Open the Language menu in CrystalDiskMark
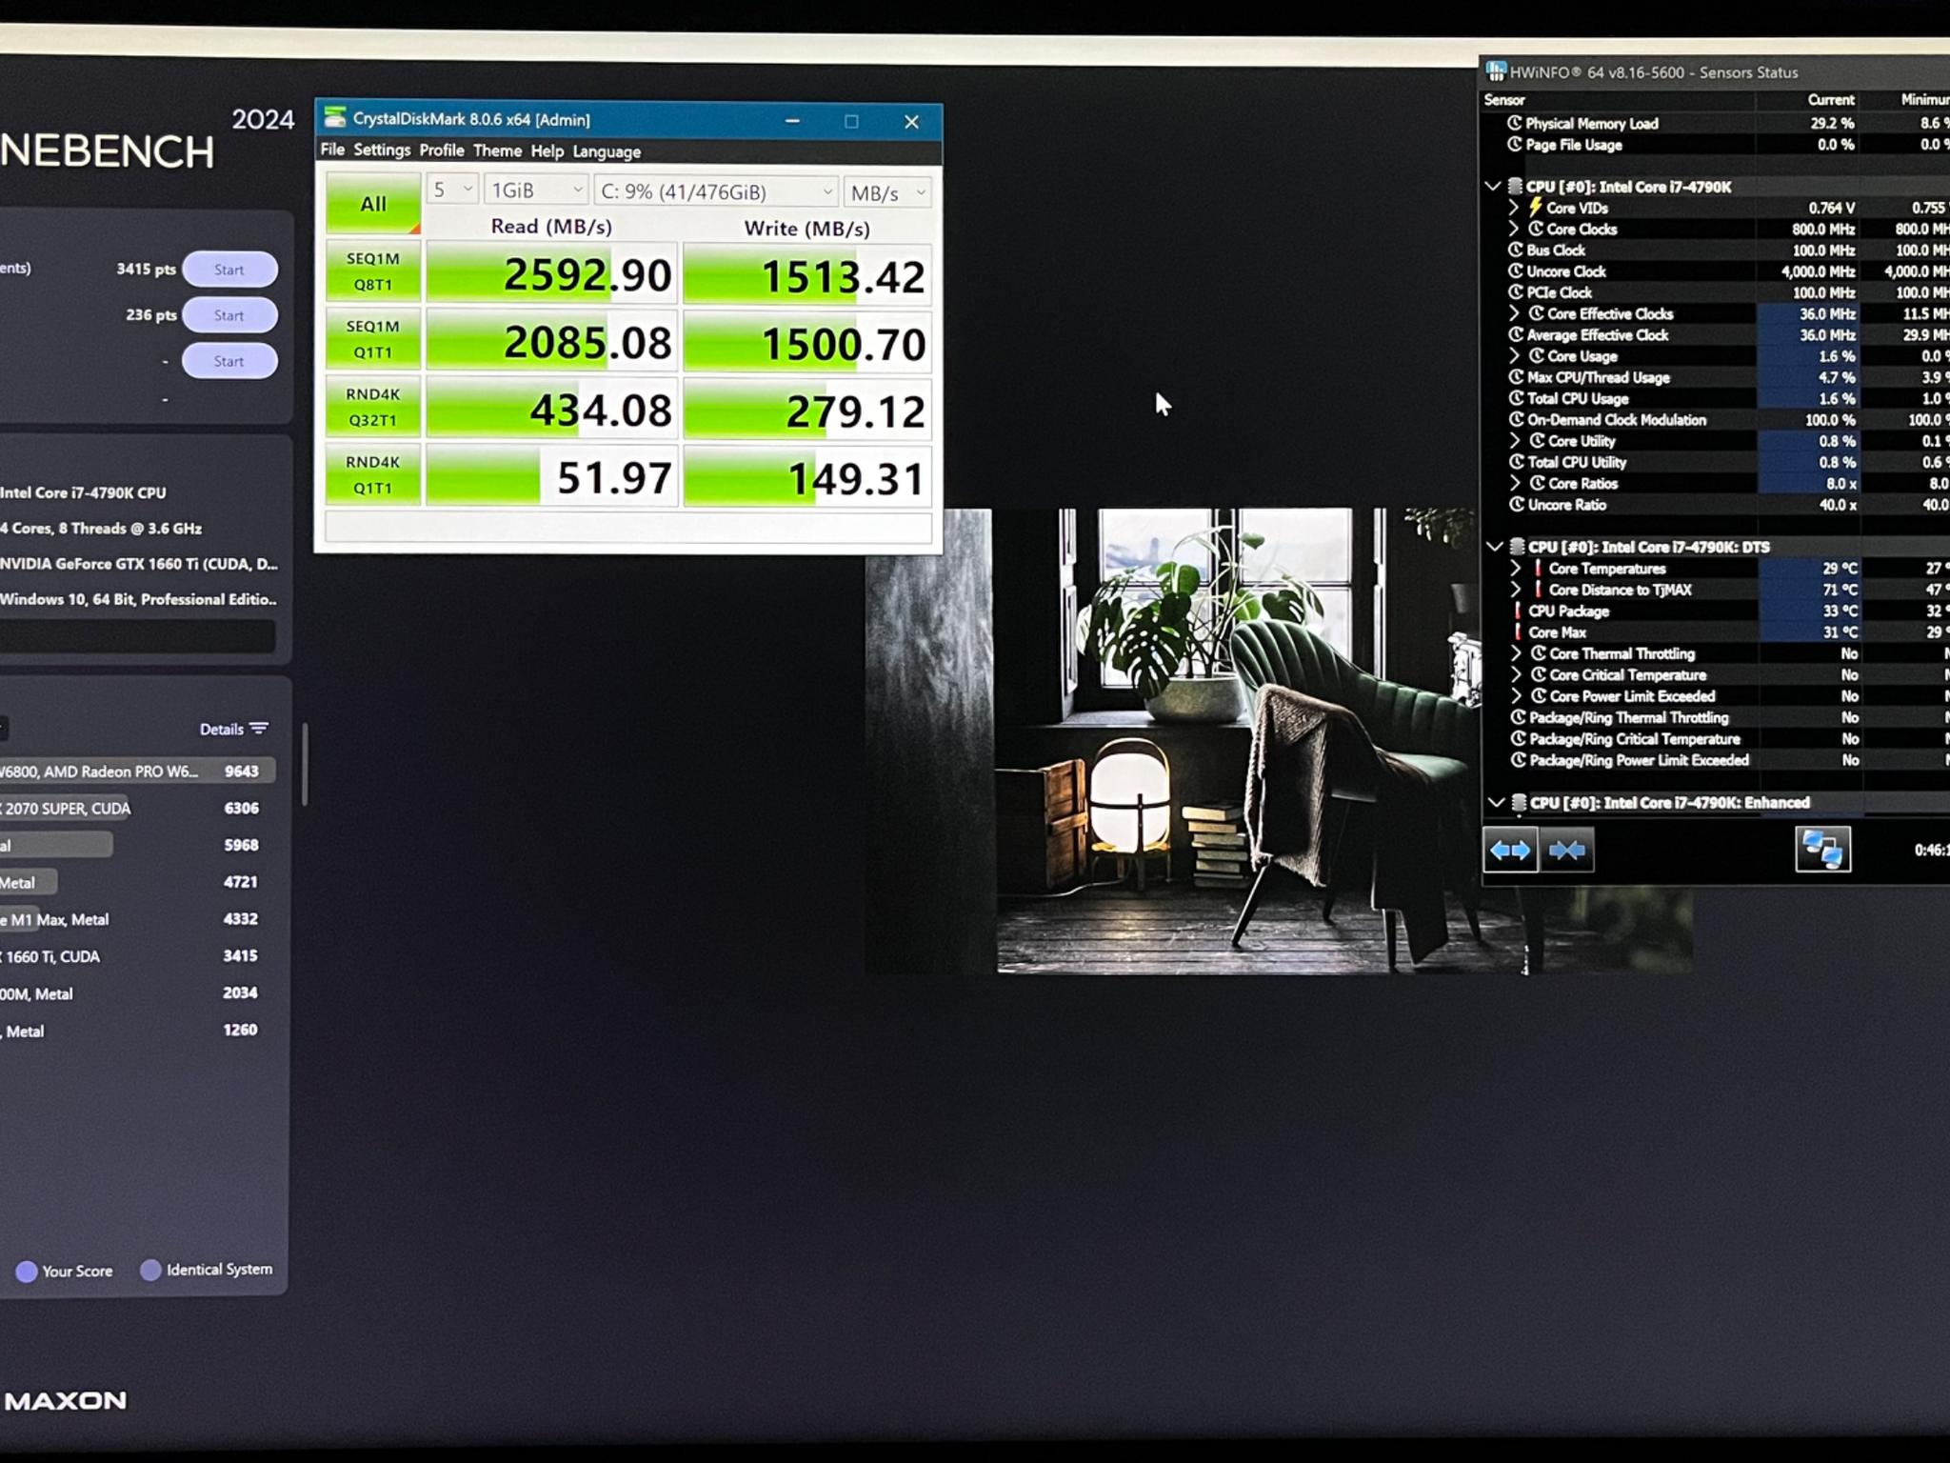Viewport: 1950px width, 1463px height. [607, 152]
